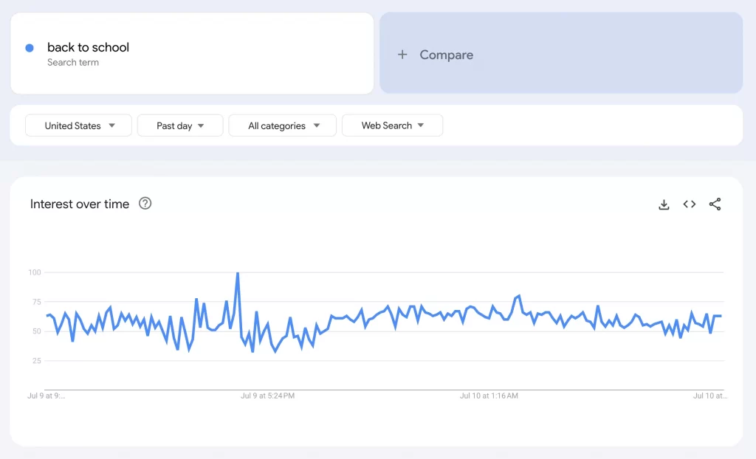Open the embed code icon
Image resolution: width=756 pixels, height=459 pixels.
coord(690,204)
